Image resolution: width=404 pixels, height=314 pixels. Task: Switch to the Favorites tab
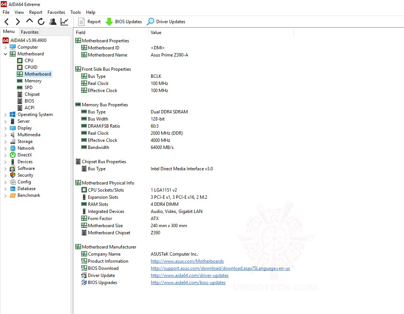click(x=29, y=32)
